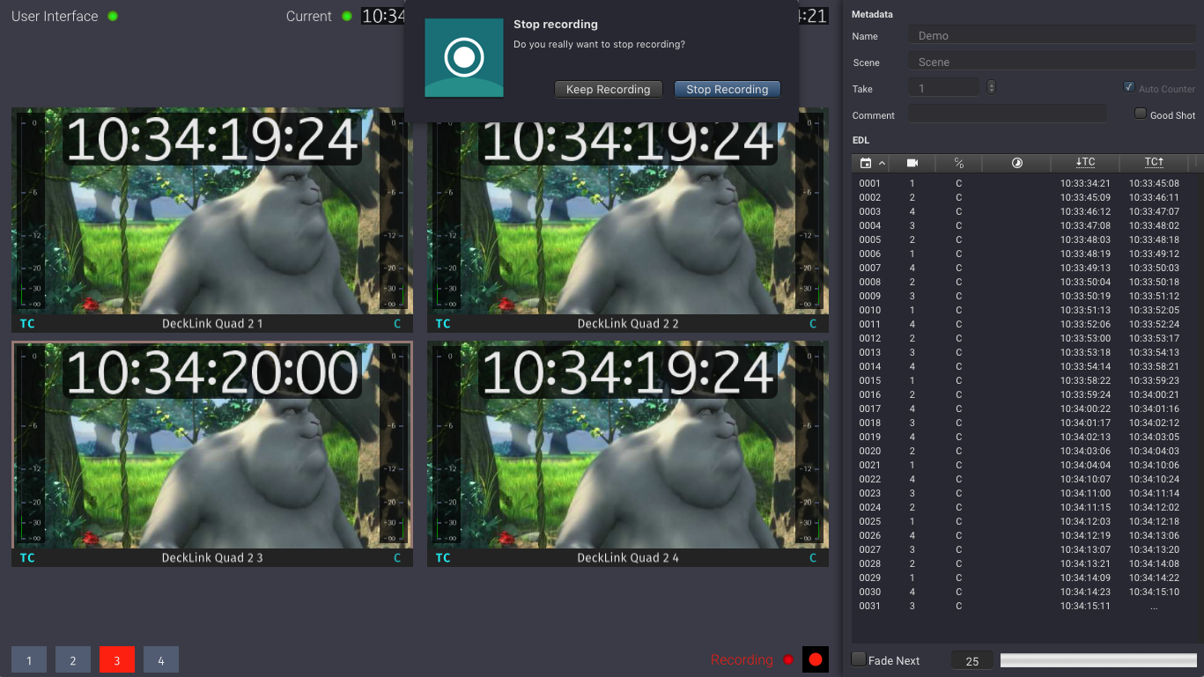Click the TC out column header
Screen dimensions: 1204x677
click(x=1154, y=163)
